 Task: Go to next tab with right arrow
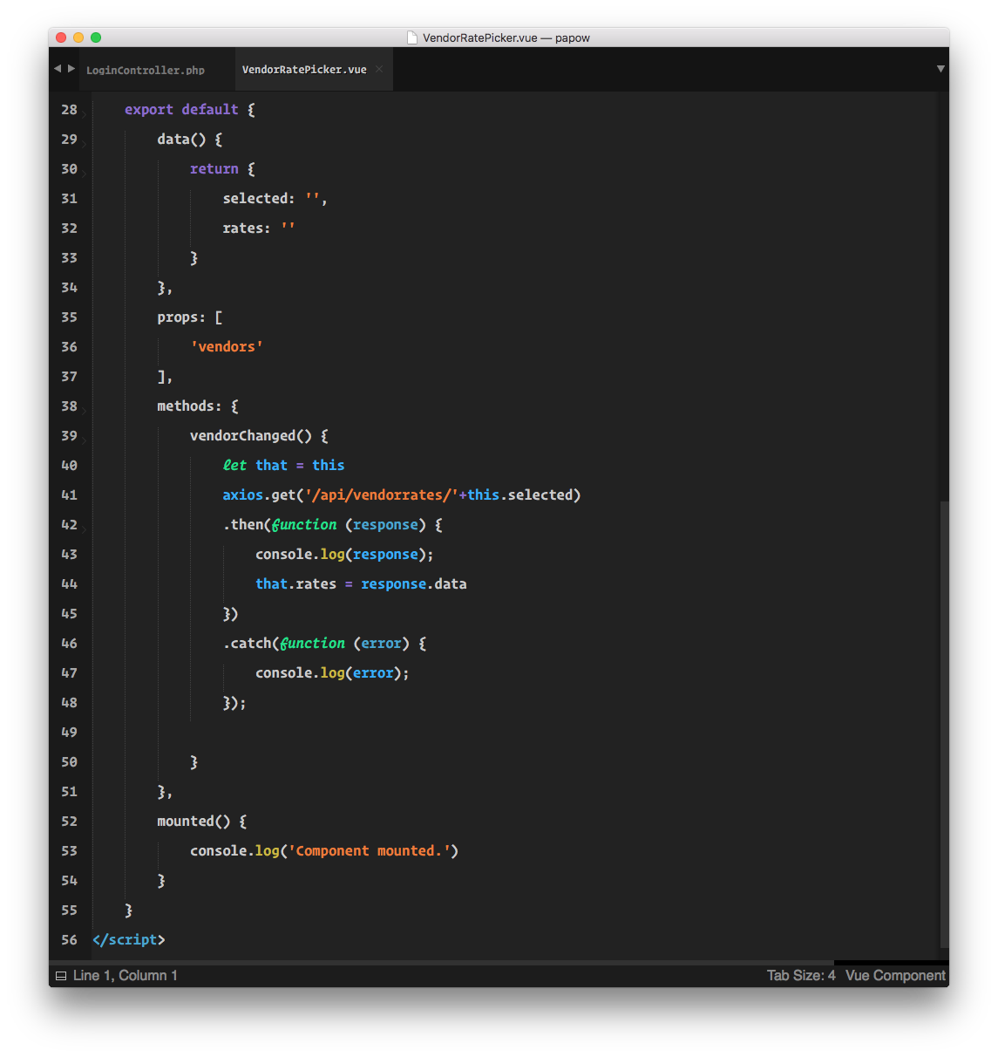point(71,69)
